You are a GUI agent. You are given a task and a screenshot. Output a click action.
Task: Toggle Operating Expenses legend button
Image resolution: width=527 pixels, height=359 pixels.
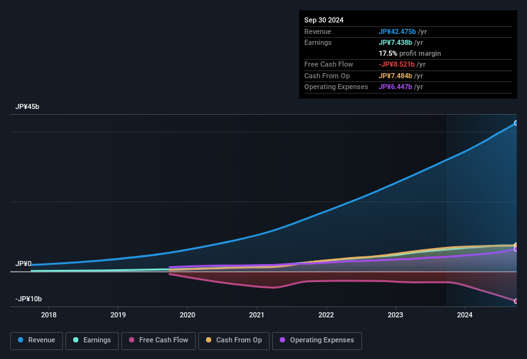(316, 340)
